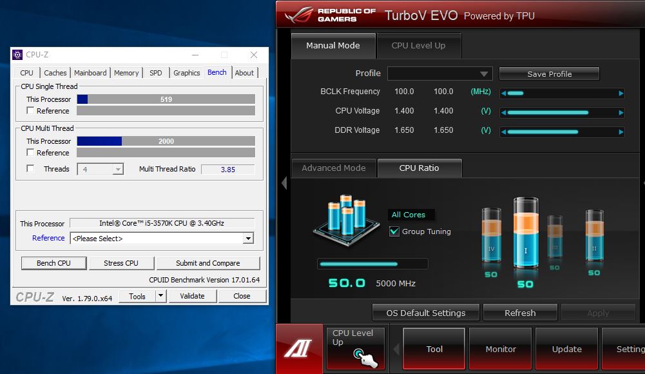Click the All Cores ratio slider bar
The width and height of the screenshot is (645, 374).
(372, 264)
